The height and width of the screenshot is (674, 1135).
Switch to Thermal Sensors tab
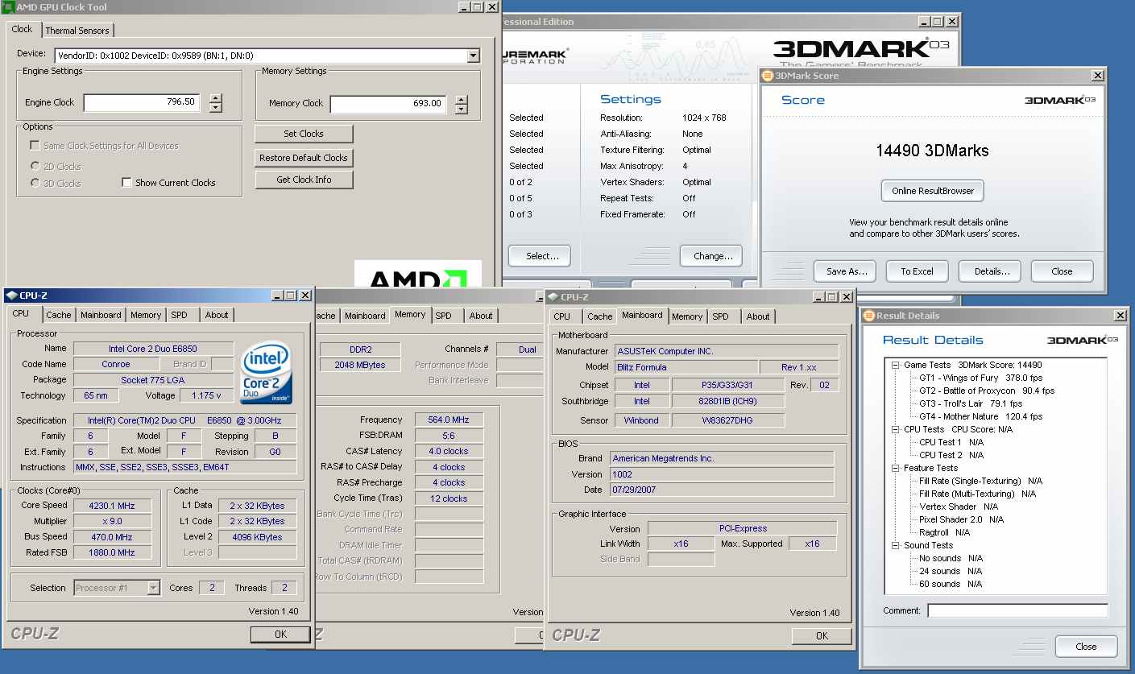click(77, 31)
